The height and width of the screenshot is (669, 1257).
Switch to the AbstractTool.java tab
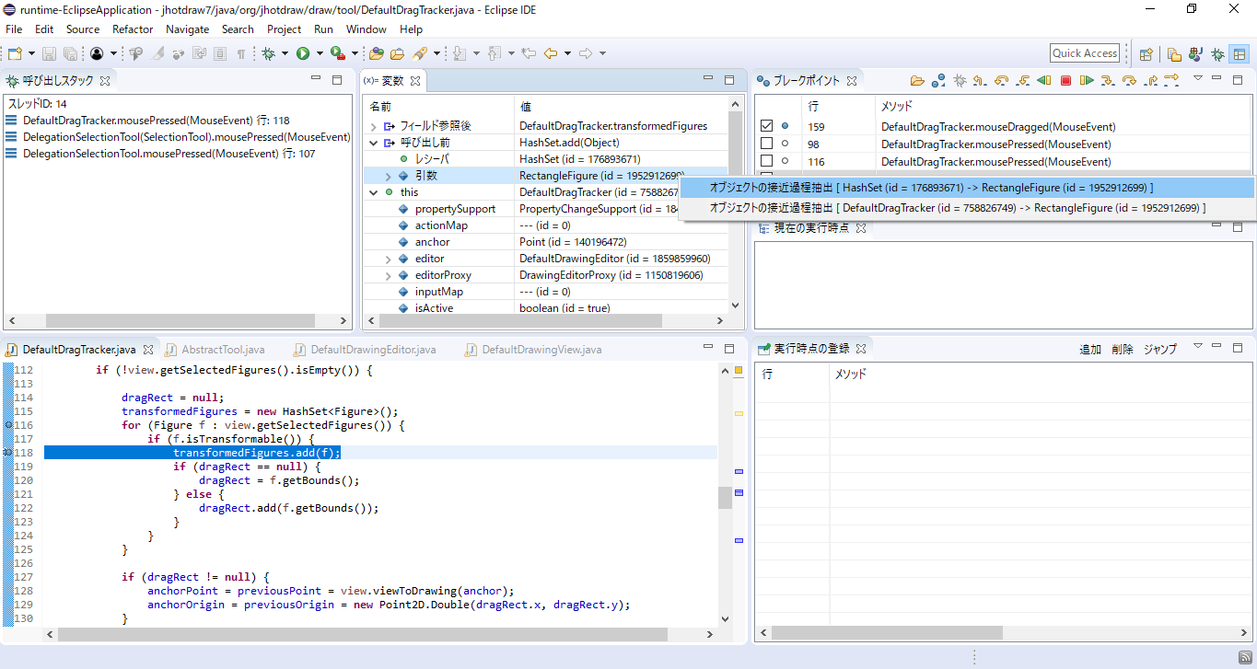point(223,350)
